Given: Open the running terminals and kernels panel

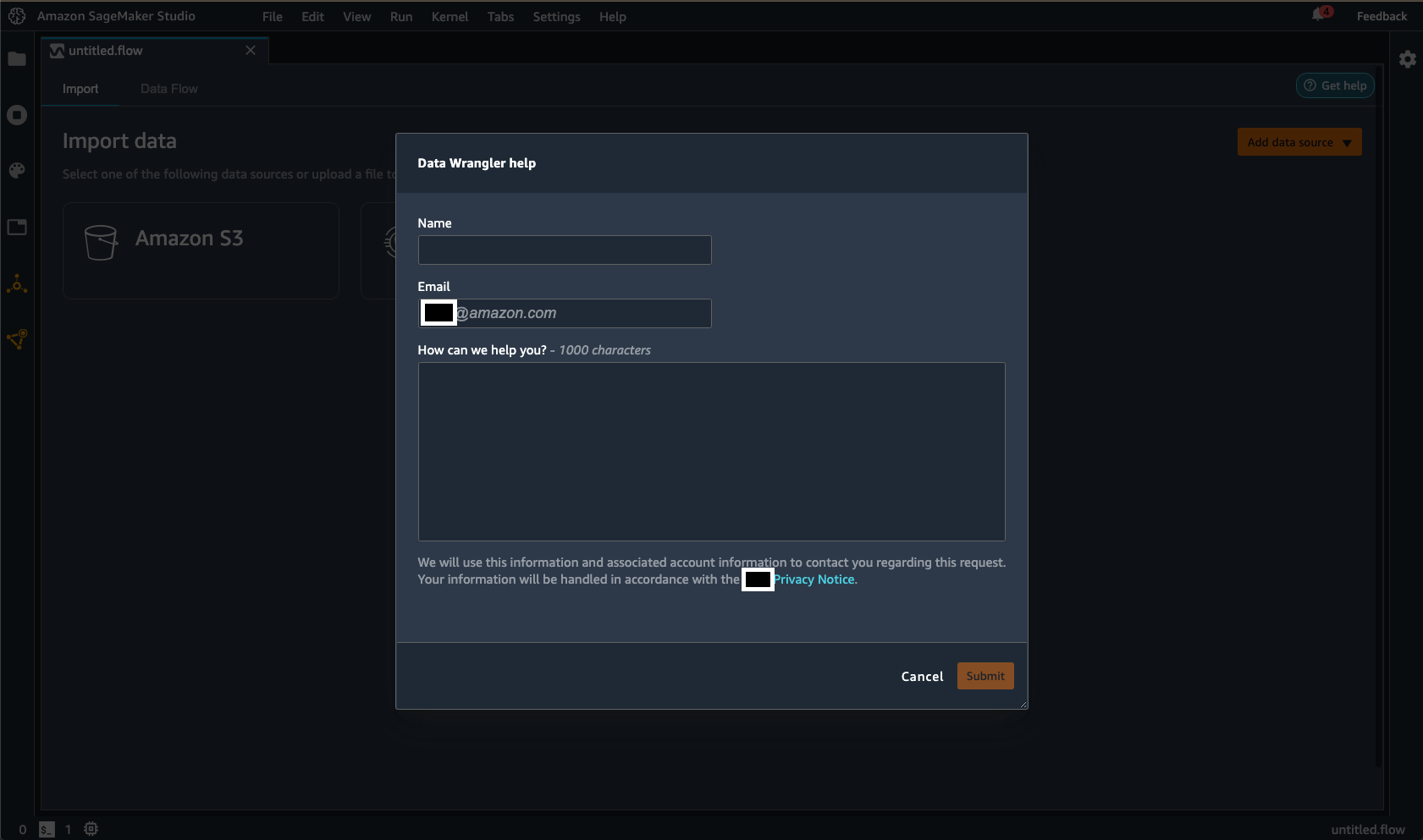Looking at the screenshot, I should tap(16, 115).
